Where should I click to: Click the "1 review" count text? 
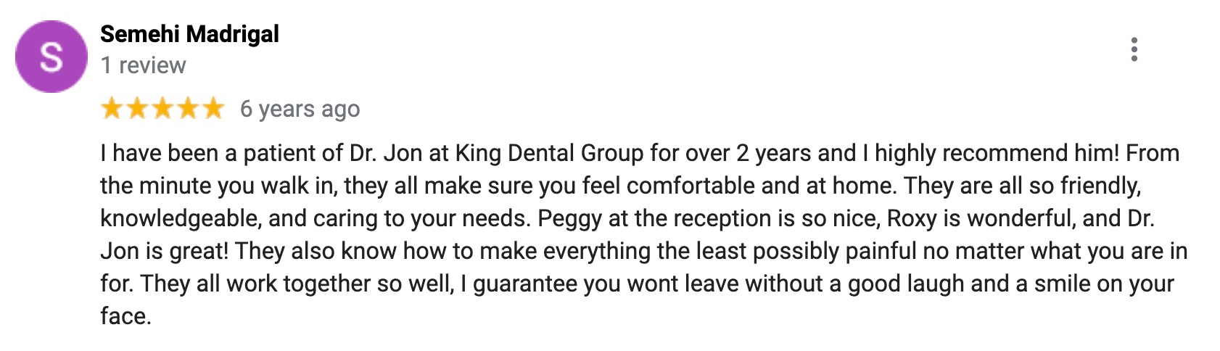click(x=143, y=65)
